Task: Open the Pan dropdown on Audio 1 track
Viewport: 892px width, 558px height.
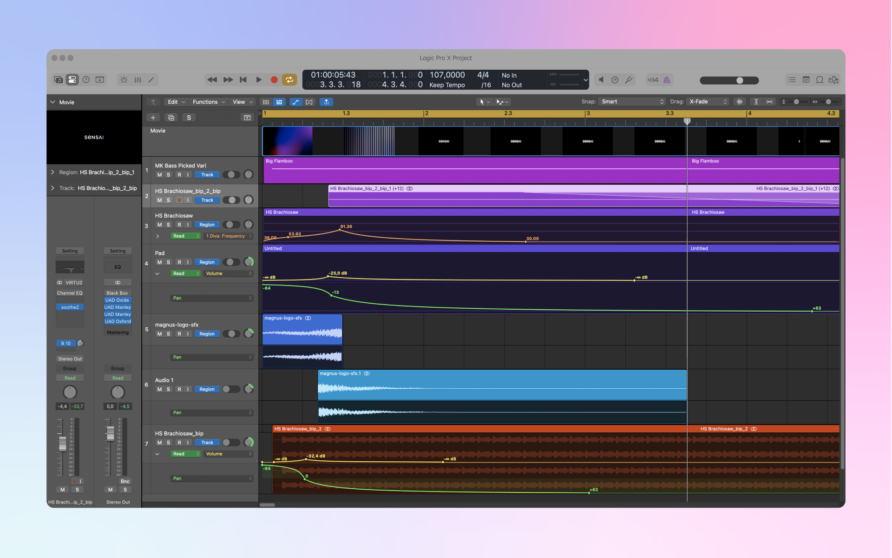Action: tap(212, 412)
